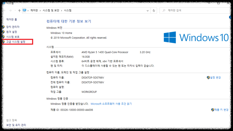233x131 pixels.
Task: Click the back arrow navigation button
Action: 5,11
